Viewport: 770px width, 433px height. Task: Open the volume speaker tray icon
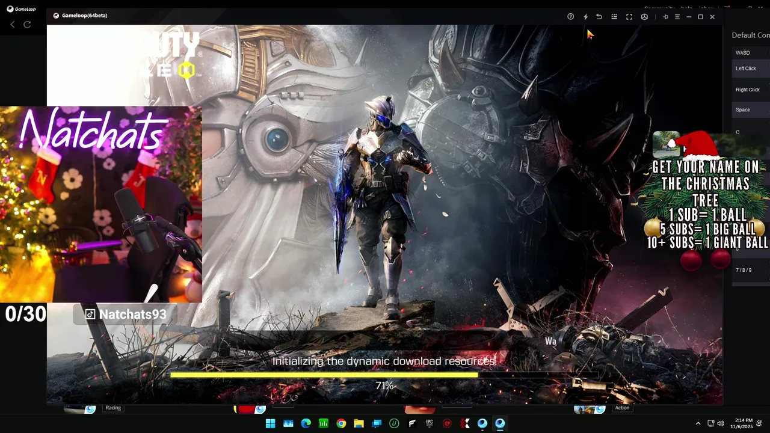click(x=721, y=423)
